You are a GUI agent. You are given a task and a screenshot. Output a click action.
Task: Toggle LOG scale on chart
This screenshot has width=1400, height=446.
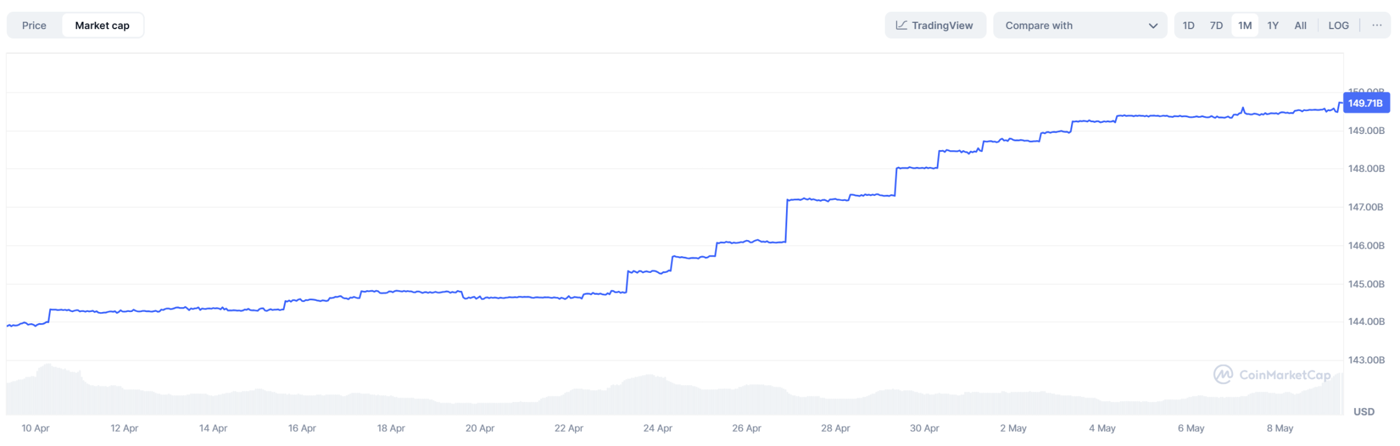[x=1339, y=25]
